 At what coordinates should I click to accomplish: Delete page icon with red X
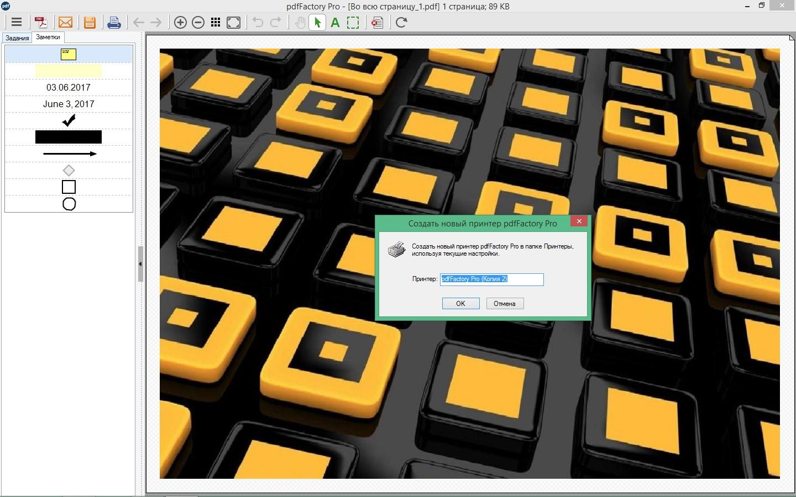[377, 23]
